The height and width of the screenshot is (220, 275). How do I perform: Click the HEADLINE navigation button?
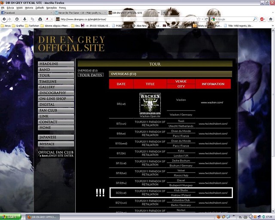[56, 64]
